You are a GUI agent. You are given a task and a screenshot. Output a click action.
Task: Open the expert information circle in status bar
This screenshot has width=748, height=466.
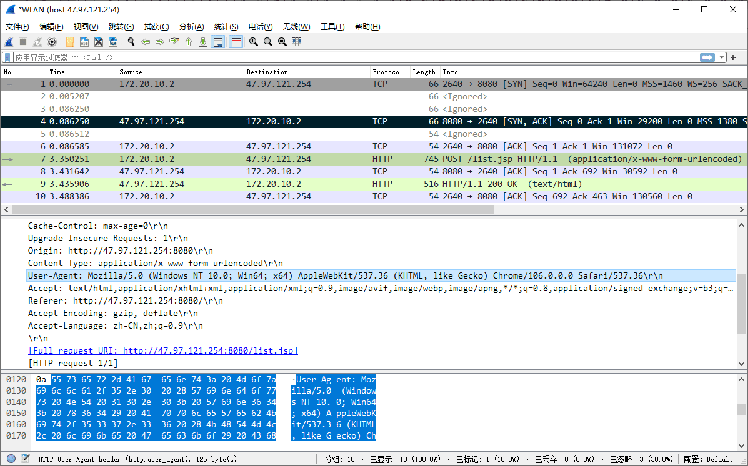click(11, 459)
